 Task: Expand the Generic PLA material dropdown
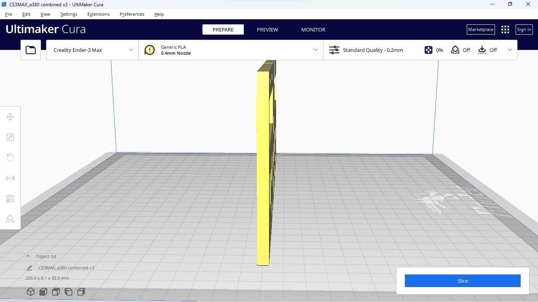231,50
